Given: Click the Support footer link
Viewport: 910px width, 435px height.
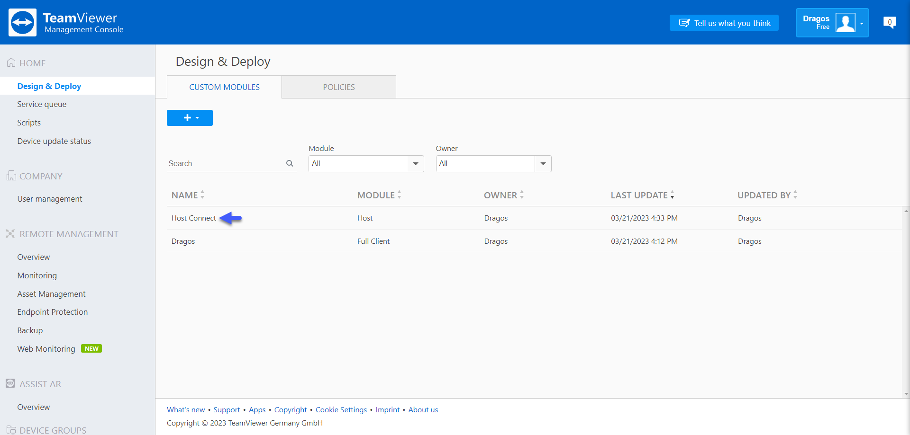Looking at the screenshot, I should [227, 410].
